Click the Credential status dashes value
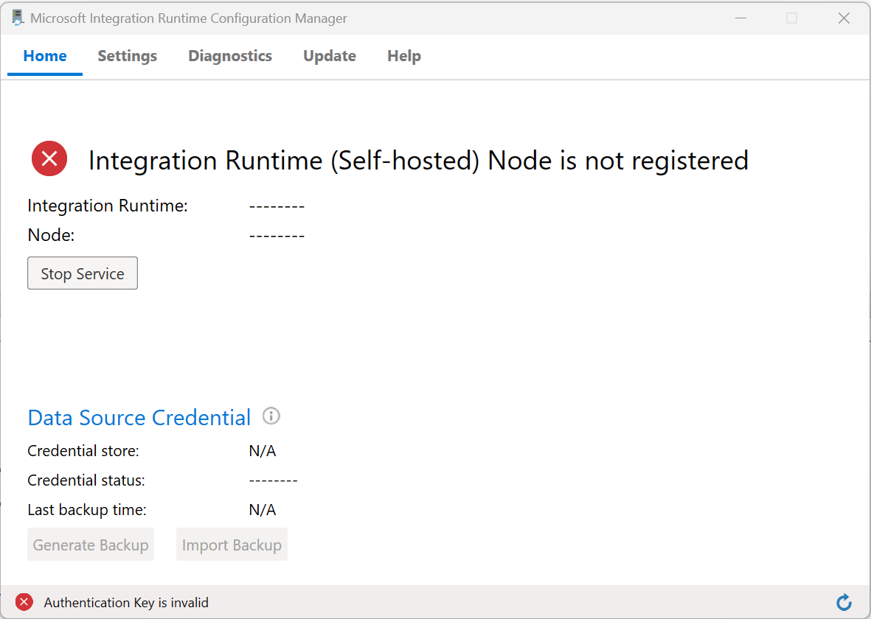Viewport: 871px width, 619px height. [273, 480]
